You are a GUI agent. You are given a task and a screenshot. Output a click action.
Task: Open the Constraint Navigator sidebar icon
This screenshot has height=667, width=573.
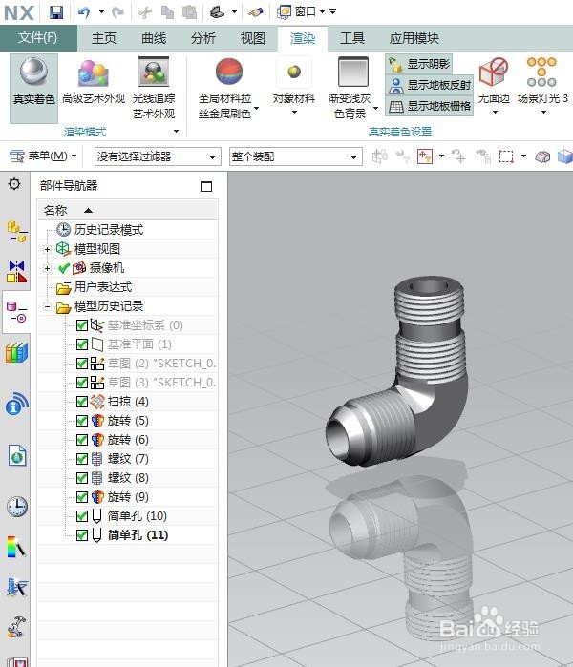(x=16, y=271)
